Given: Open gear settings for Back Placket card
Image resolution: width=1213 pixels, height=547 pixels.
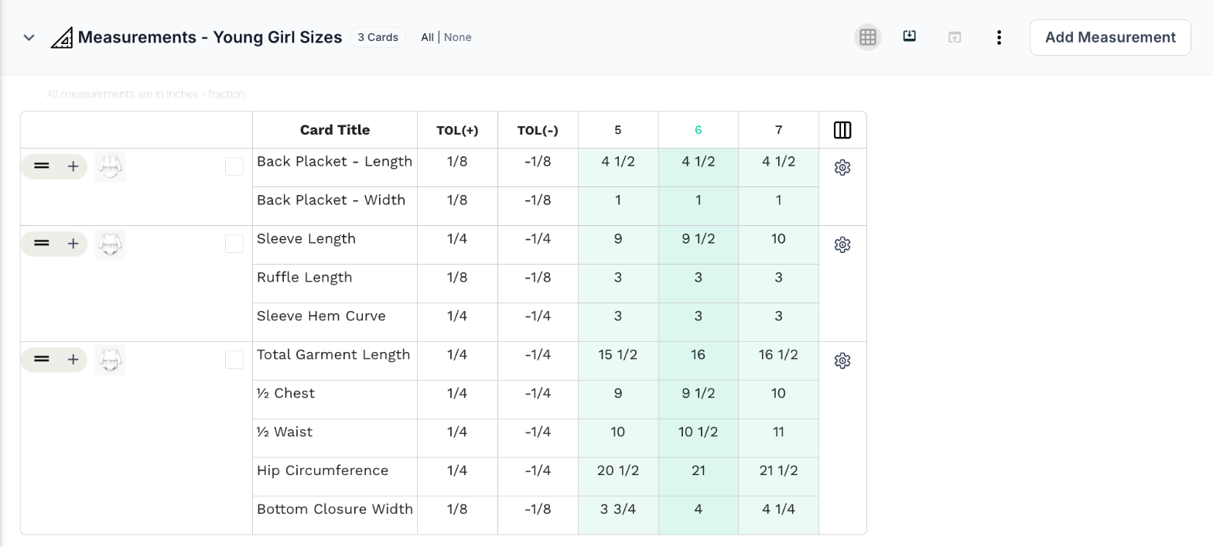Looking at the screenshot, I should [842, 167].
